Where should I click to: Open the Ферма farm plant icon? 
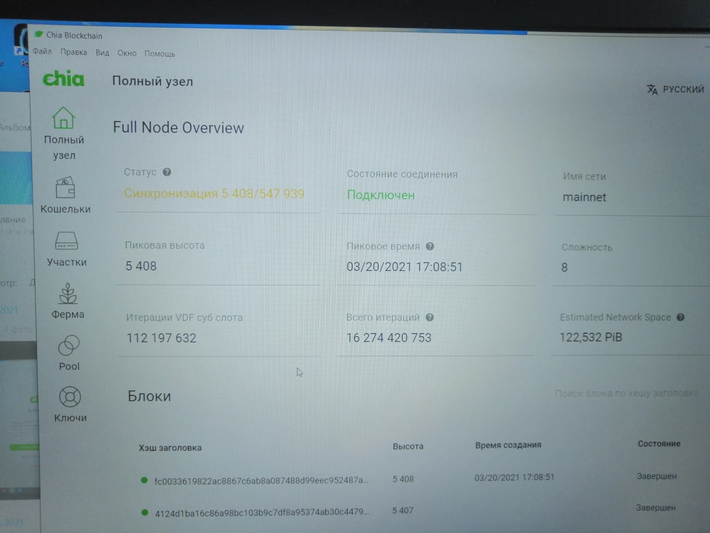coord(68,294)
